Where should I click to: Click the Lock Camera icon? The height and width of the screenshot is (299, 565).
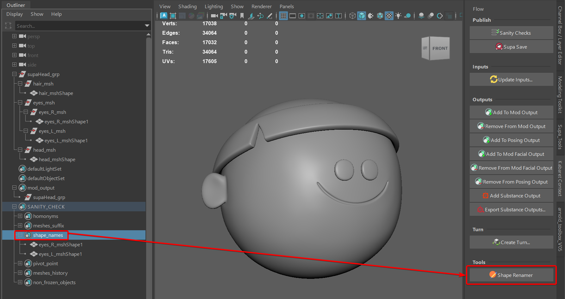coord(224,16)
